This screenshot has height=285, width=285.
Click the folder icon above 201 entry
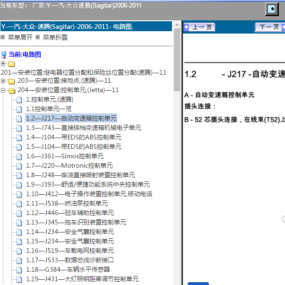tap(11, 64)
